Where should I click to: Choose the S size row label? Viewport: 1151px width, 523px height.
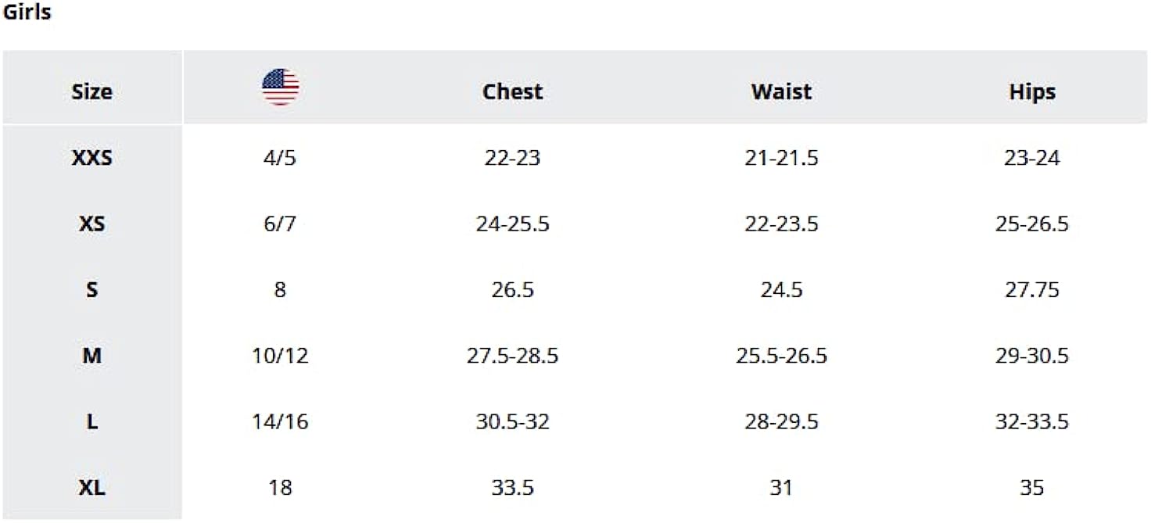(91, 290)
